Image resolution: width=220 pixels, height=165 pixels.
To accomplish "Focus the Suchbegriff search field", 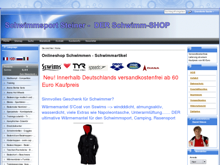I will [x=175, y=12].
